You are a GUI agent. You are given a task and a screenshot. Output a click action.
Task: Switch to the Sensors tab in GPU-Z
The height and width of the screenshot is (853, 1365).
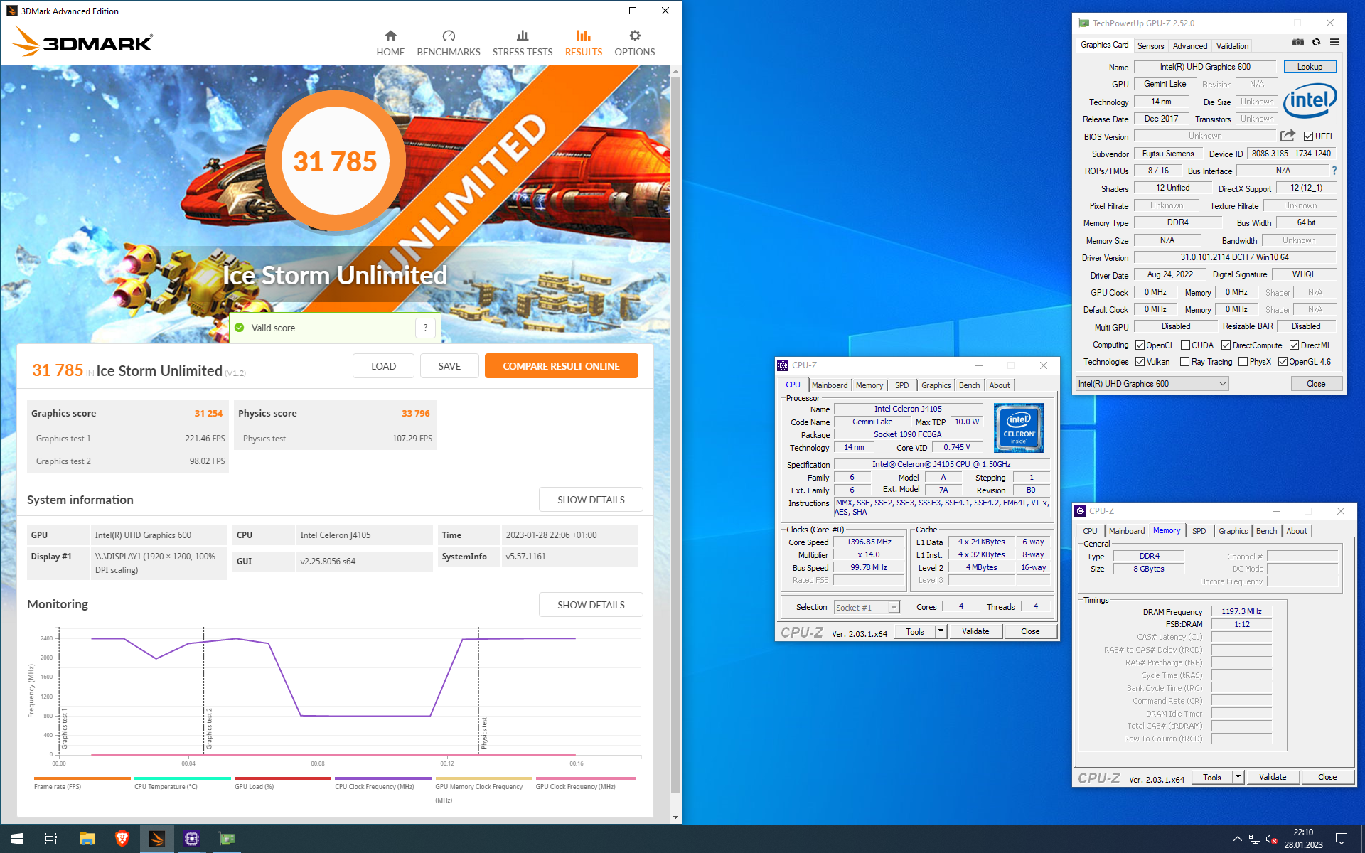pos(1150,46)
